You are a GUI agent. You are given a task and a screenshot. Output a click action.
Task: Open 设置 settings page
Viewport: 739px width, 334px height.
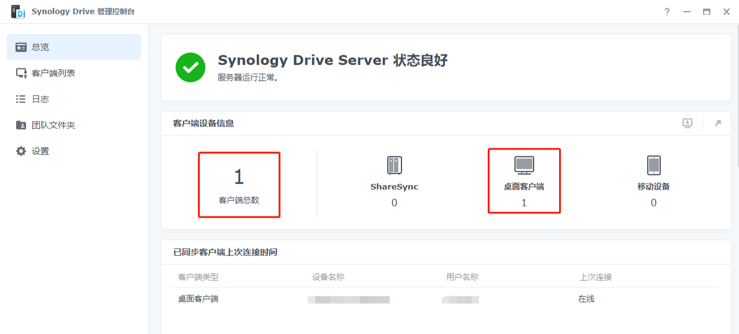(74, 151)
